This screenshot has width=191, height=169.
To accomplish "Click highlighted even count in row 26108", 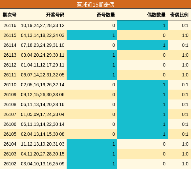I will click(142, 104).
